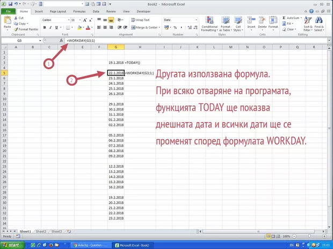The height and width of the screenshot is (249, 333).
Task: Adjust the zoom slider in status bar
Action: click(309, 236)
